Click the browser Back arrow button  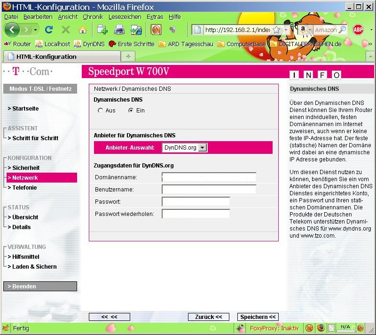coord(12,30)
